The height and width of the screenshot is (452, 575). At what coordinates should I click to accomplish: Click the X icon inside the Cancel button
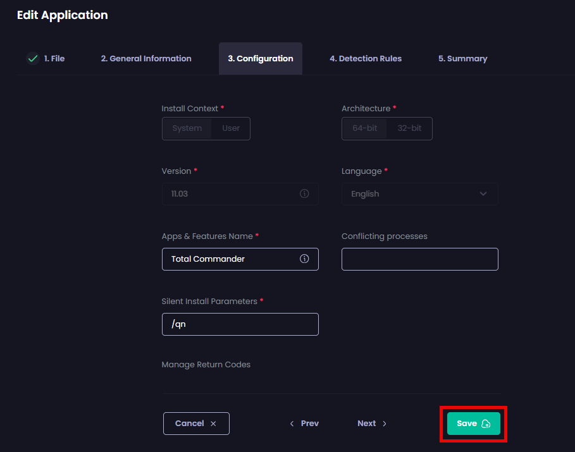[x=213, y=424]
